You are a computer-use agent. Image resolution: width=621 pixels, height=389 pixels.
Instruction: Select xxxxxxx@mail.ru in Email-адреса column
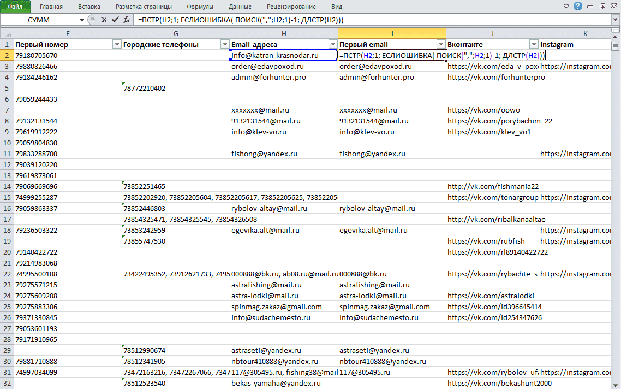point(284,110)
